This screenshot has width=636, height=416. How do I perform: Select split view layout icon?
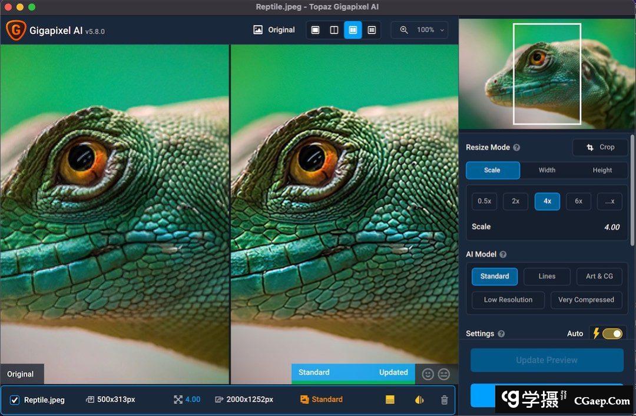334,30
